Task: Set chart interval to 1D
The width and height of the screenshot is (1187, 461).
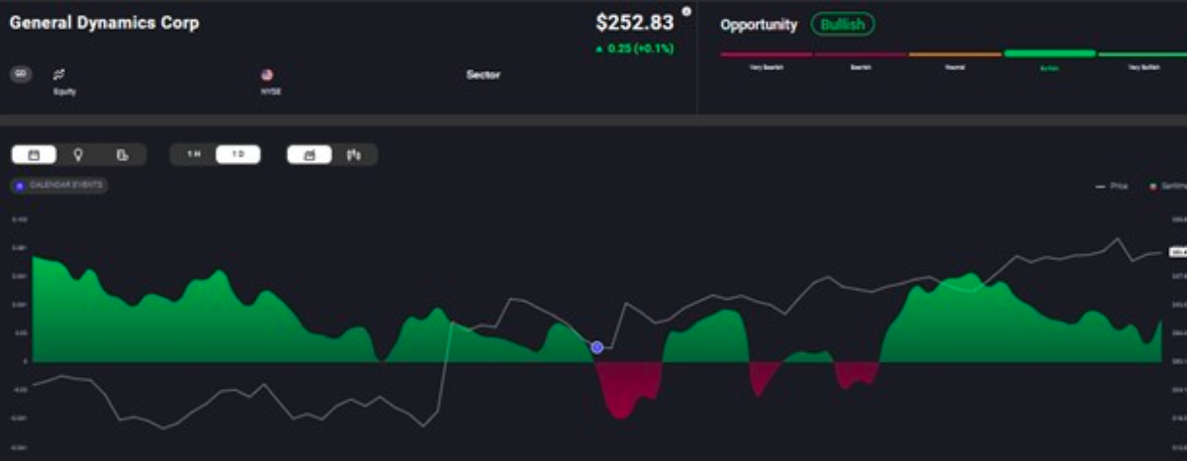Action: pyautogui.click(x=237, y=154)
